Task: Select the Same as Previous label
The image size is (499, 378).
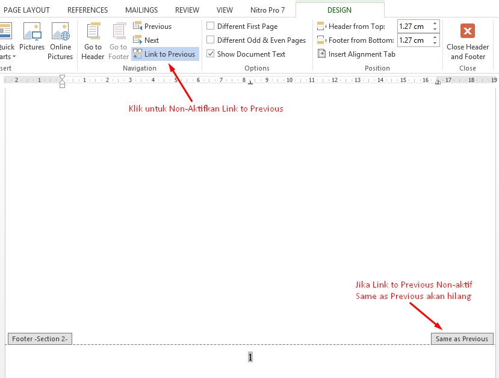Action: (x=462, y=339)
